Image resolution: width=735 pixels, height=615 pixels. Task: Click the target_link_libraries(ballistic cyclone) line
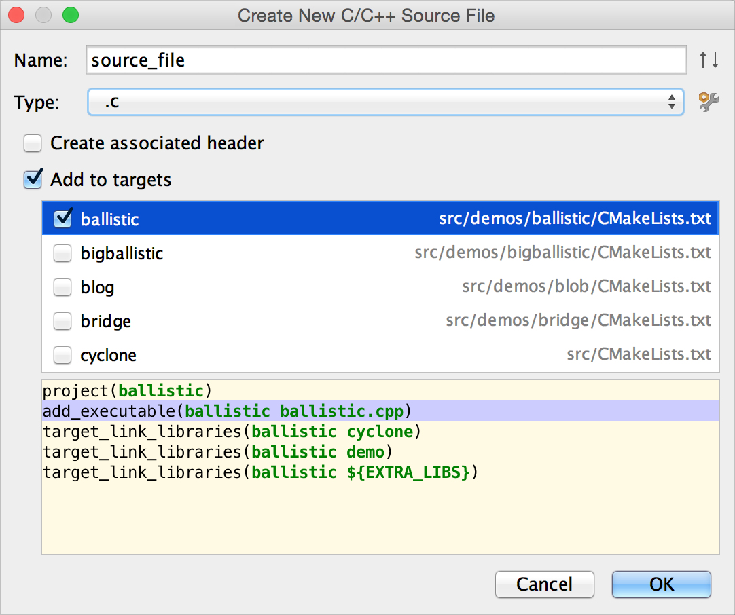pos(232,432)
